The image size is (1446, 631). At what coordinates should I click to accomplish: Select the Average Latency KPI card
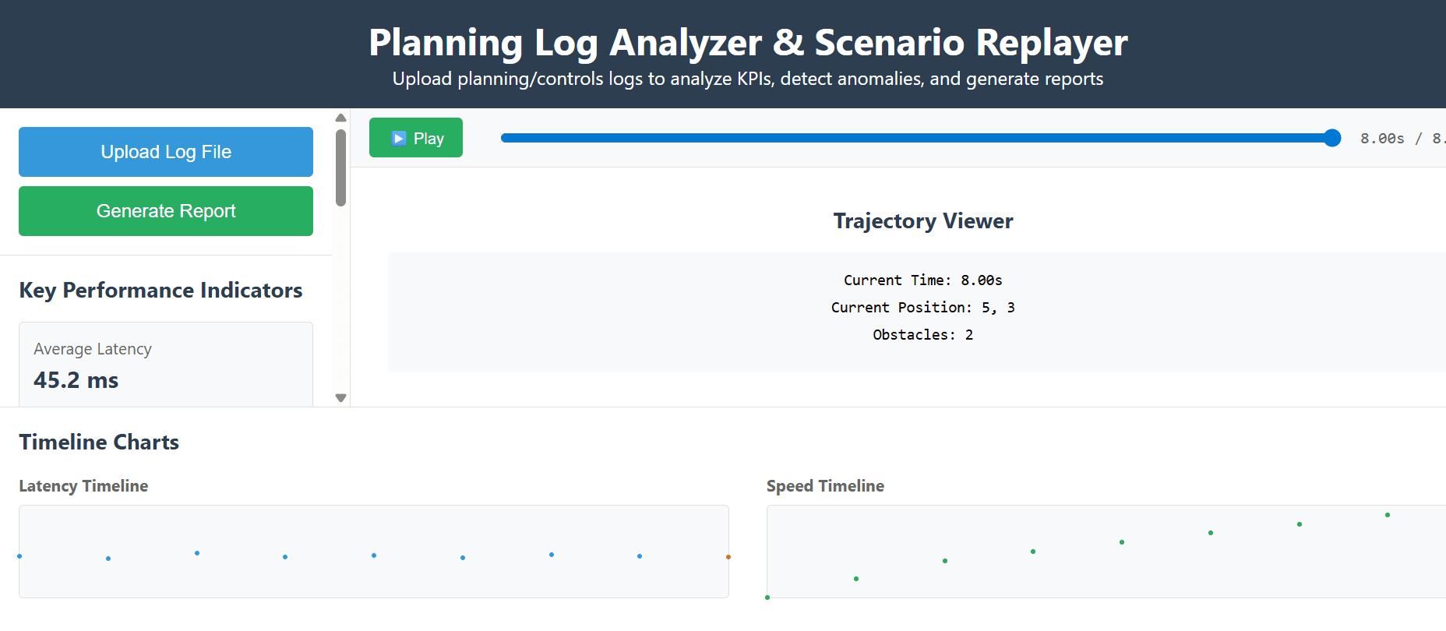(166, 365)
